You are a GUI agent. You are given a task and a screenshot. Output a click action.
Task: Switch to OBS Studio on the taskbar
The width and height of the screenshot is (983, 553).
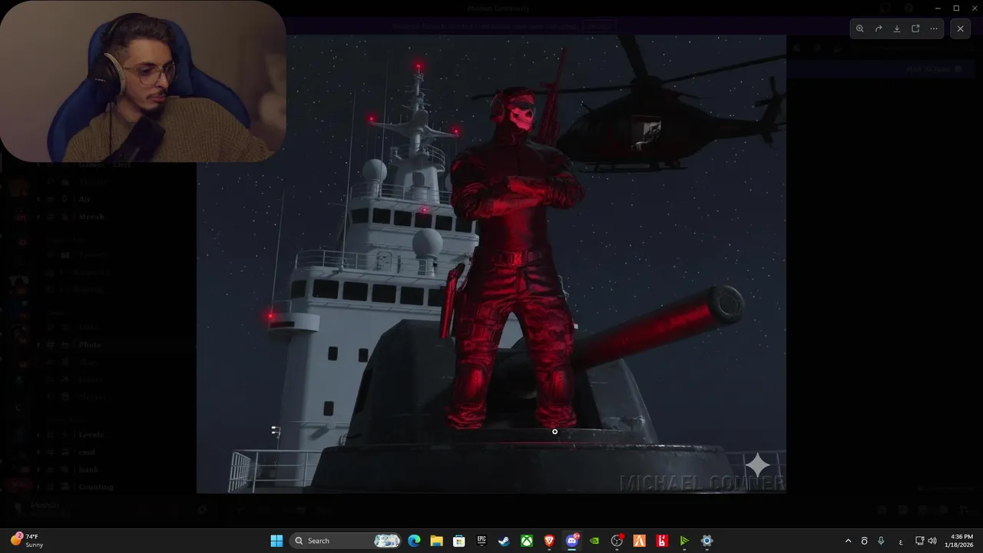[617, 541]
